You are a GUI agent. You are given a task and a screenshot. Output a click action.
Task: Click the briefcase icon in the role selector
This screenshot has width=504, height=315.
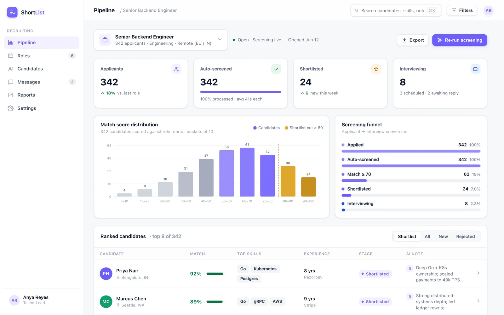[105, 40]
